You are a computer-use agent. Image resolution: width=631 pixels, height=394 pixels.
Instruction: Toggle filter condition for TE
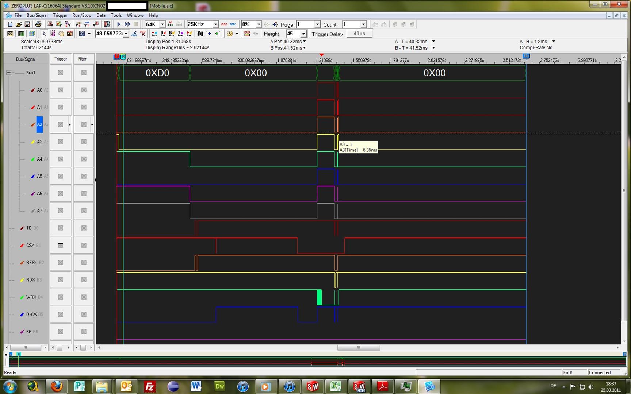(x=84, y=228)
